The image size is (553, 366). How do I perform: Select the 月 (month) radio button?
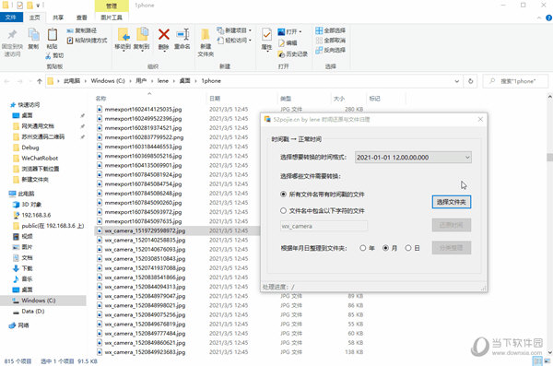click(x=385, y=248)
